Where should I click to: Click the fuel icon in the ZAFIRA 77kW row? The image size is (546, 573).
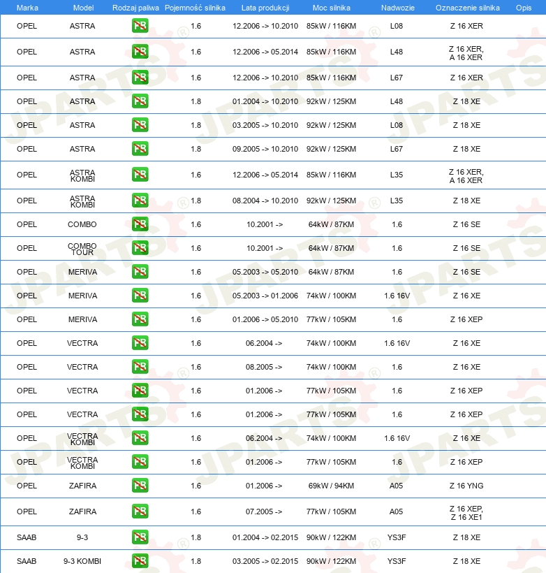(x=140, y=512)
